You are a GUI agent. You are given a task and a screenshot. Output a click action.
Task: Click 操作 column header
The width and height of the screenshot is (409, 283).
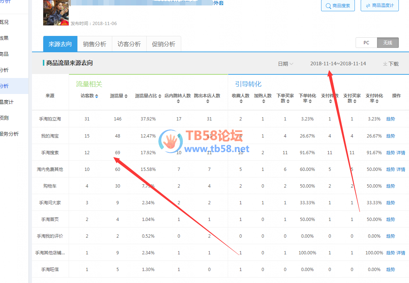(397, 96)
